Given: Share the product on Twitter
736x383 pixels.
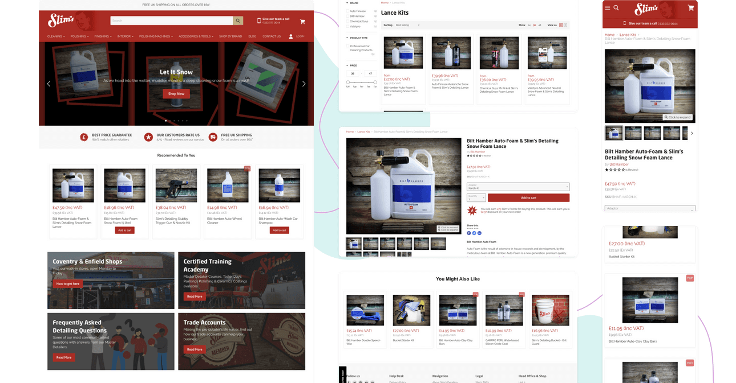Looking at the screenshot, I should pos(474,233).
